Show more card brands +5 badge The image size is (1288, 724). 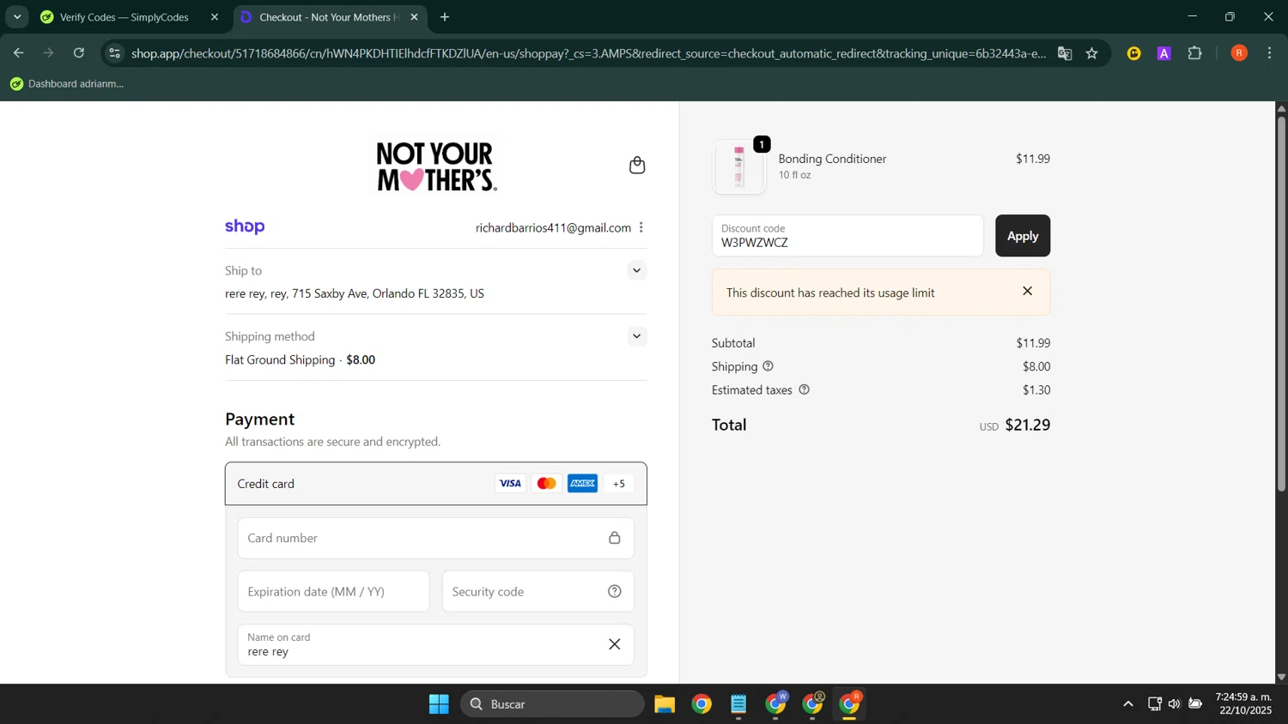click(619, 484)
